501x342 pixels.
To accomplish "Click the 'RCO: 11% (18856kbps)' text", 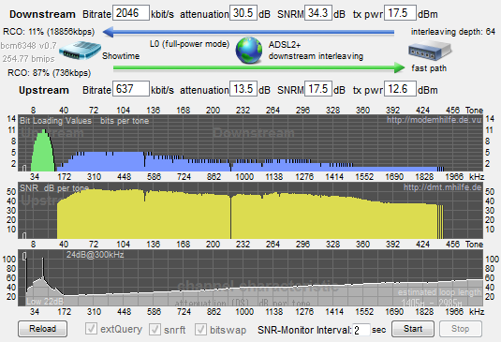I will [x=49, y=32].
